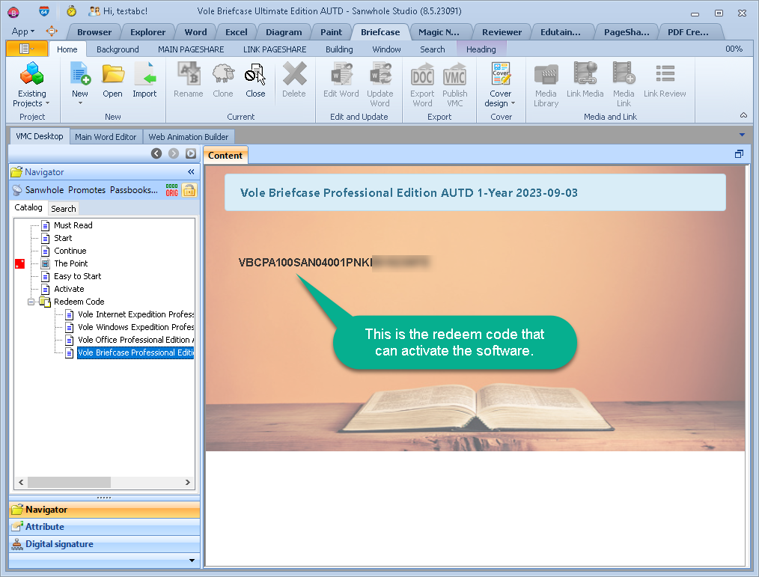Collapse the Redeem Code folder

click(x=31, y=302)
